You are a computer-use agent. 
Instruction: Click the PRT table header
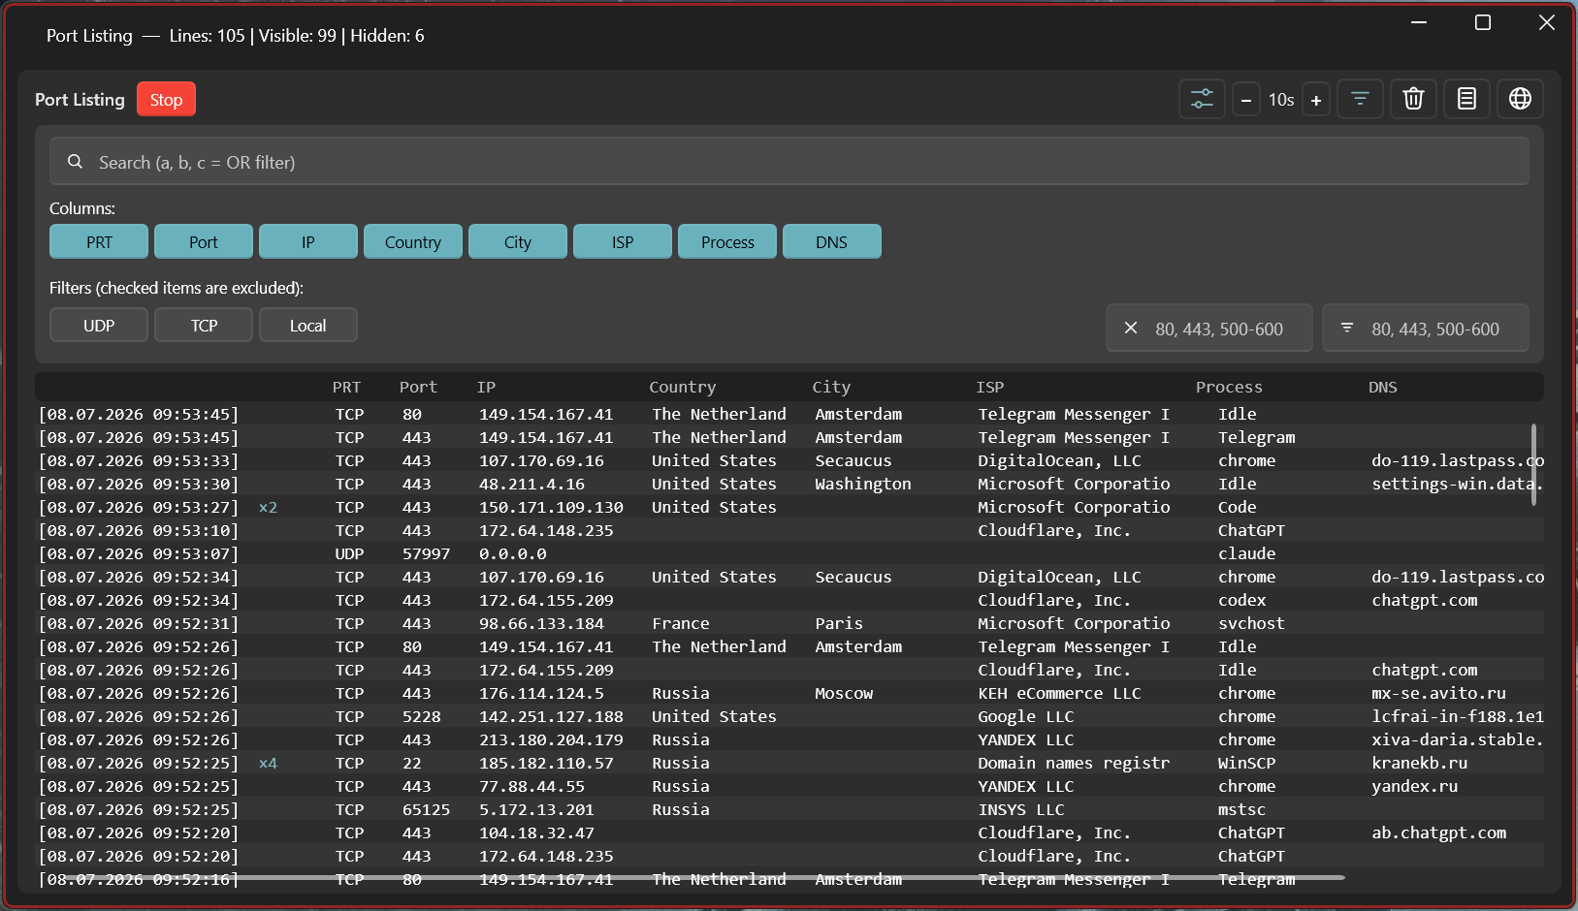point(346,387)
